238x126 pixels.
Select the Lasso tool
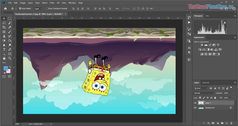click(x=4, y=23)
